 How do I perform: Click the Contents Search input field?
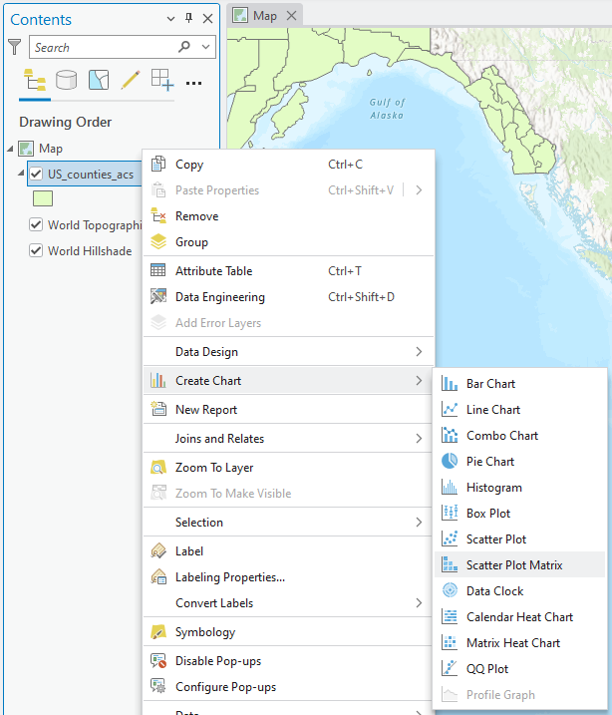point(100,47)
